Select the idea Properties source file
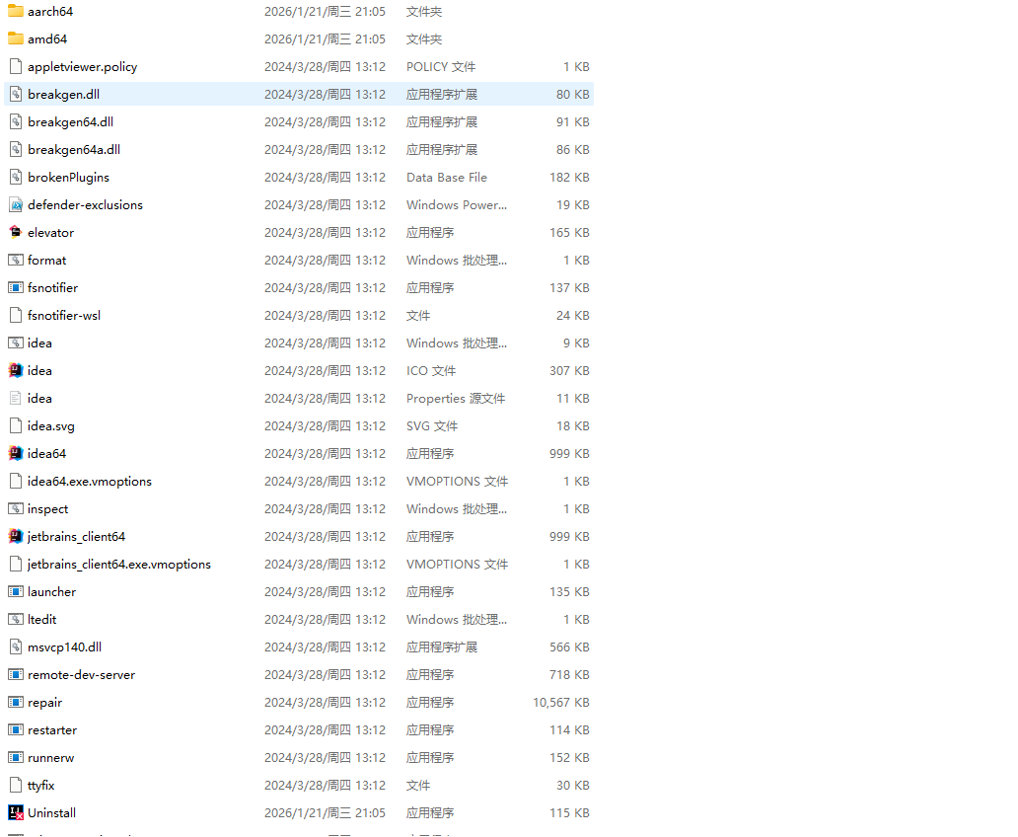The height and width of the screenshot is (837, 1018). (39, 399)
